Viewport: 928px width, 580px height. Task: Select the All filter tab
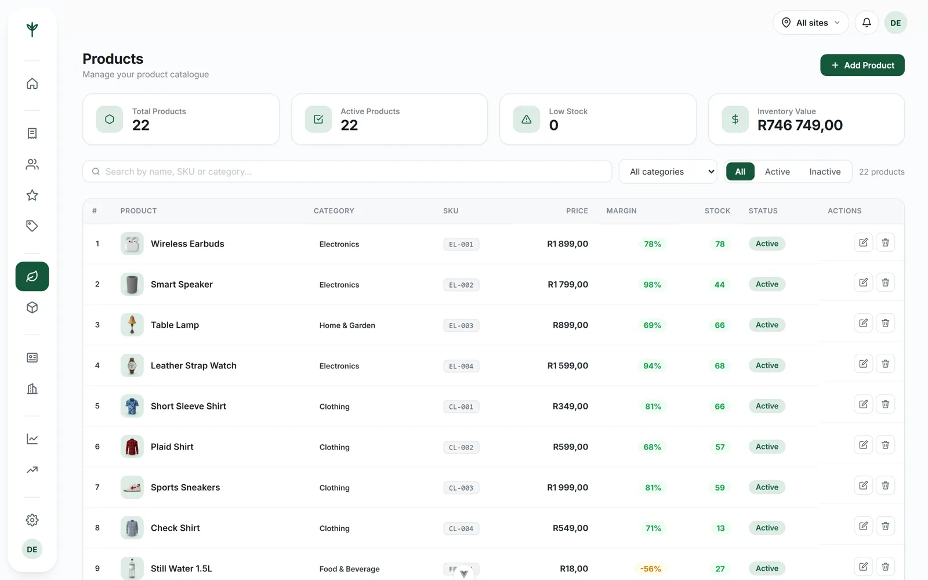click(740, 172)
